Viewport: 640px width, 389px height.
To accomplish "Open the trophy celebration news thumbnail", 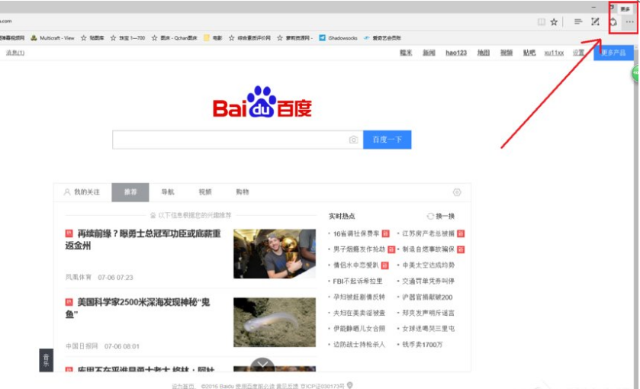I will pos(275,253).
